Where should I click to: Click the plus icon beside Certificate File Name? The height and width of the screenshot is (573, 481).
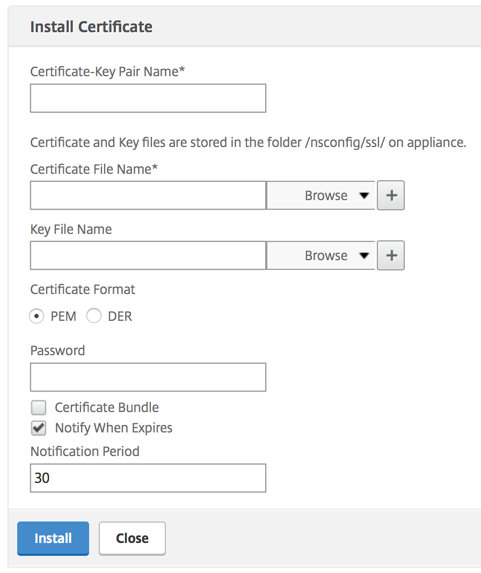tap(391, 195)
